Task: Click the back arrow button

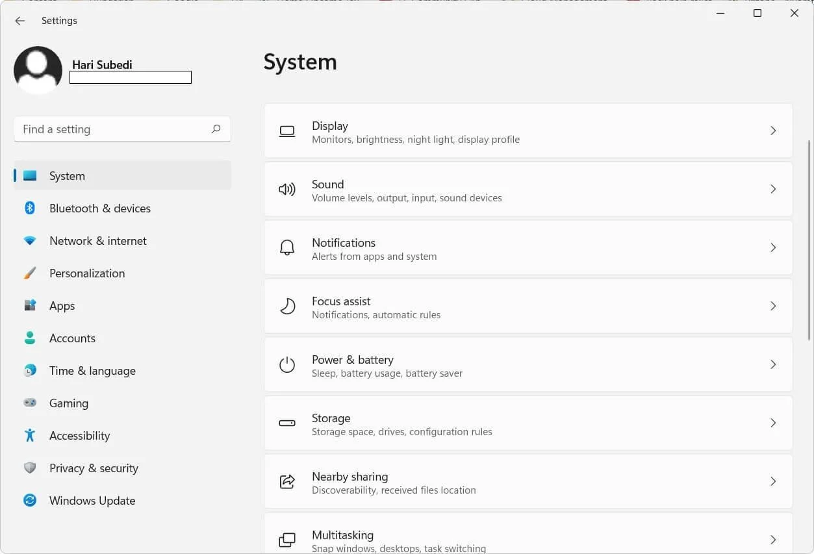Action: click(x=20, y=20)
